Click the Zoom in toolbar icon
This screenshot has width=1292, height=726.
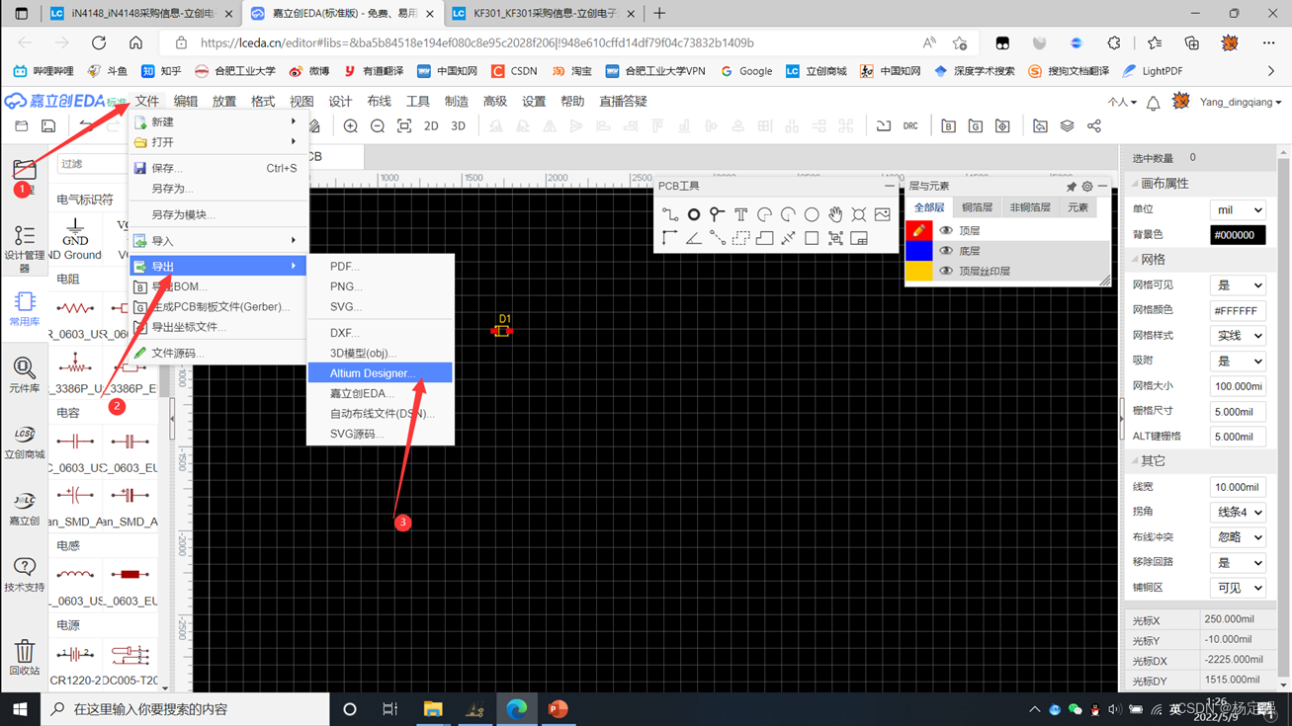click(x=351, y=126)
